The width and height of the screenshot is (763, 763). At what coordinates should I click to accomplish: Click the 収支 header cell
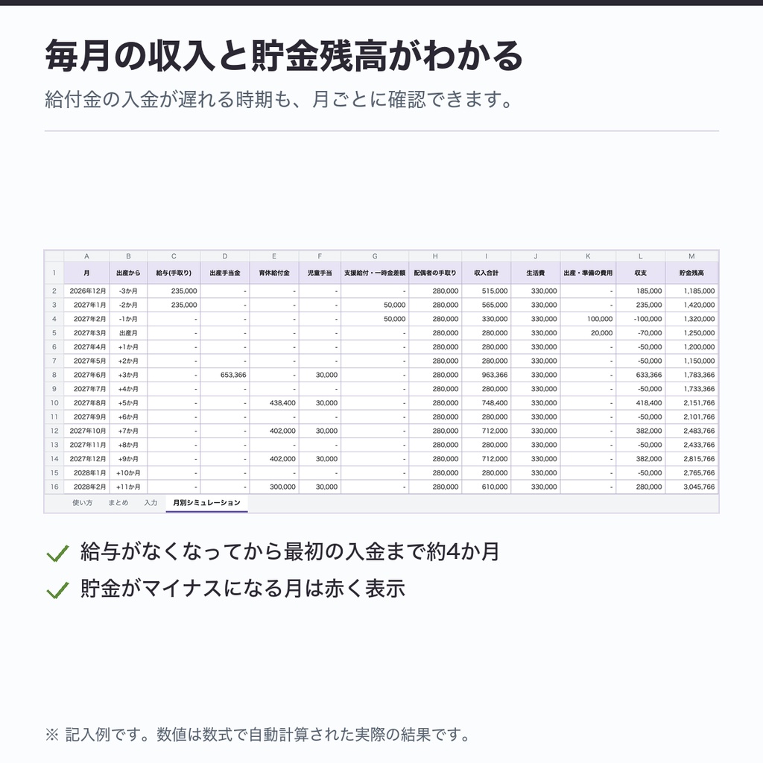pos(640,273)
